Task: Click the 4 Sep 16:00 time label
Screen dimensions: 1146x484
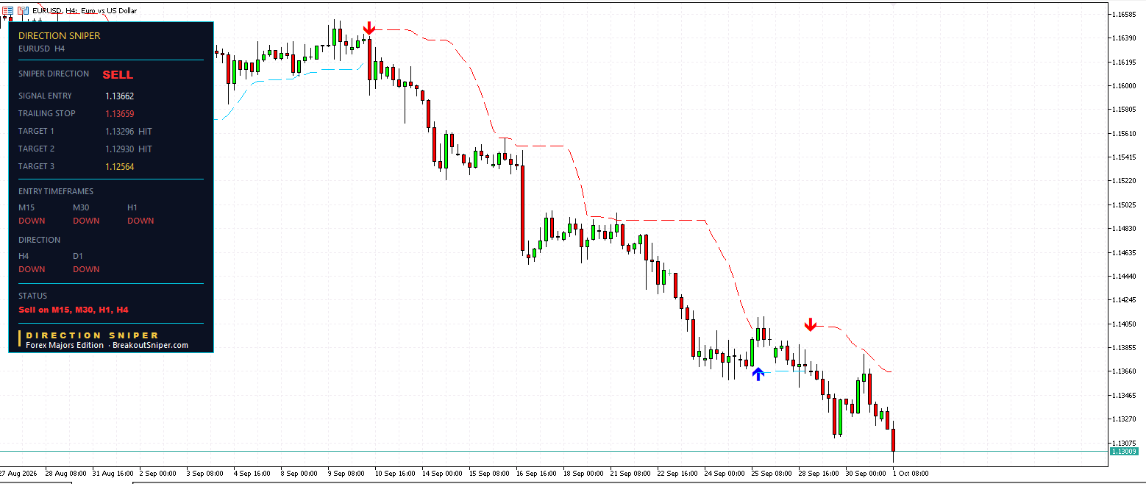Action: point(252,473)
